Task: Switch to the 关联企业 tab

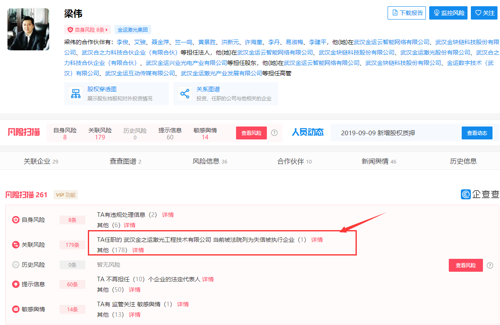Action: [x=41, y=161]
